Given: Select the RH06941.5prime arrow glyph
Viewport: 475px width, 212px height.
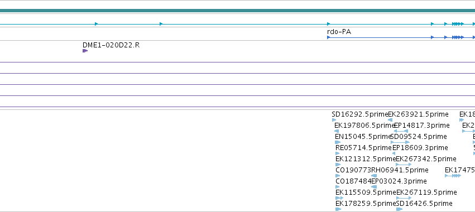Looking at the screenshot, I should tap(374, 176).
